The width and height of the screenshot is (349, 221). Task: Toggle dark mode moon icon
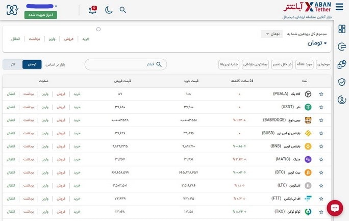(109, 10)
